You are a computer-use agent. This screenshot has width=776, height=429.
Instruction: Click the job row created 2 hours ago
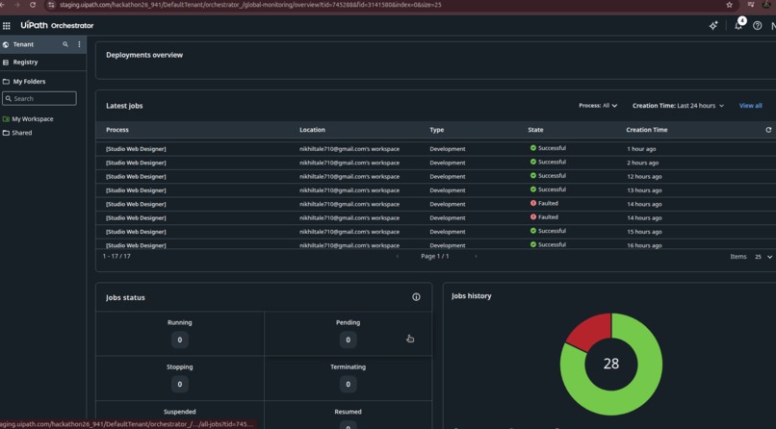pos(435,163)
